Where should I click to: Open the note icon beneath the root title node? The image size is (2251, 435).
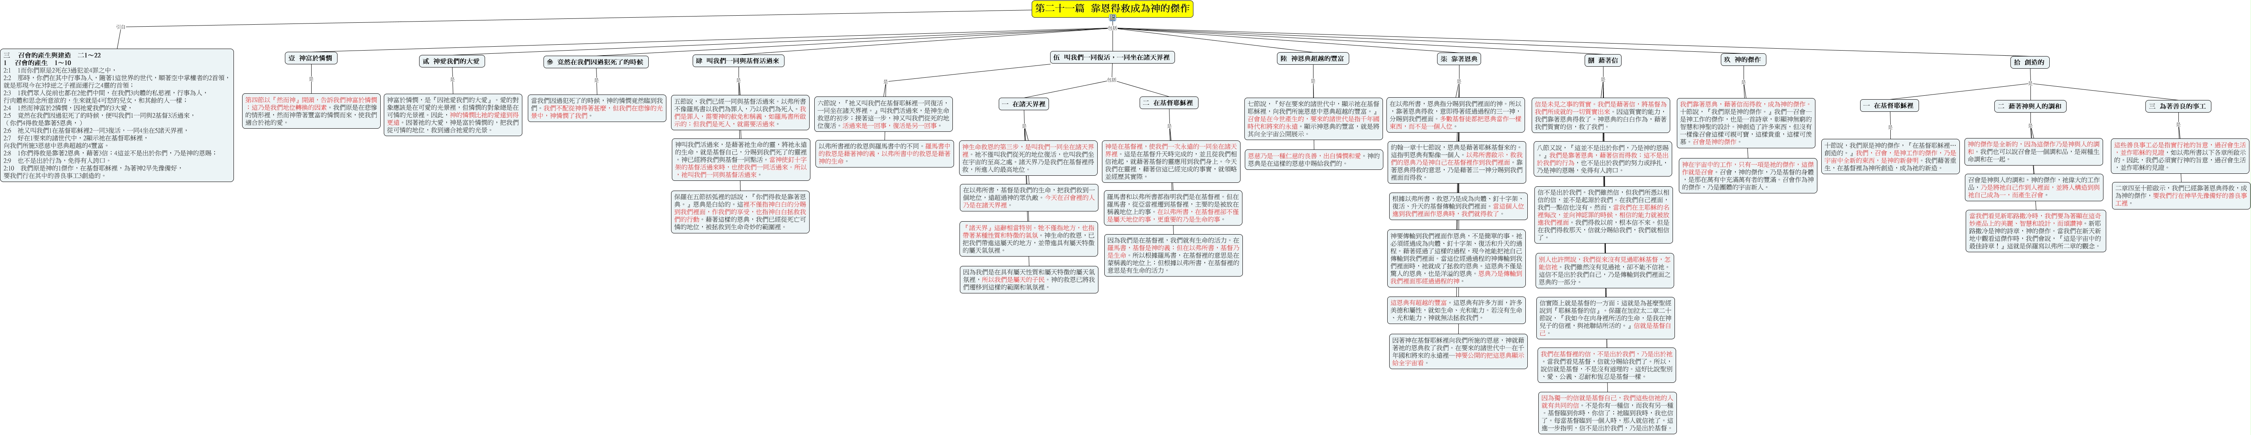(x=1113, y=18)
